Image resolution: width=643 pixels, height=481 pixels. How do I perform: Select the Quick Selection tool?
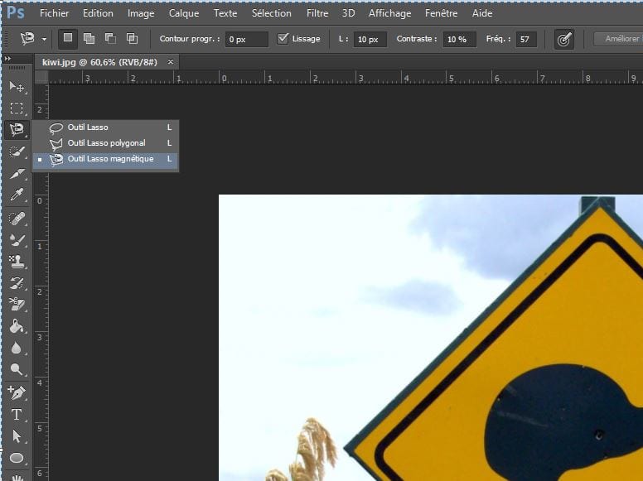click(17, 152)
